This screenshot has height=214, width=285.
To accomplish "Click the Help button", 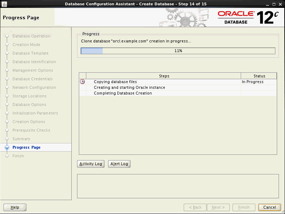I will click(15, 207).
